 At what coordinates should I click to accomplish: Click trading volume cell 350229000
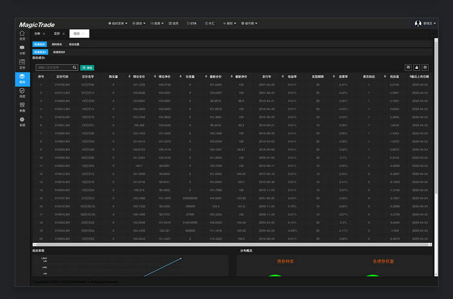[x=190, y=198]
